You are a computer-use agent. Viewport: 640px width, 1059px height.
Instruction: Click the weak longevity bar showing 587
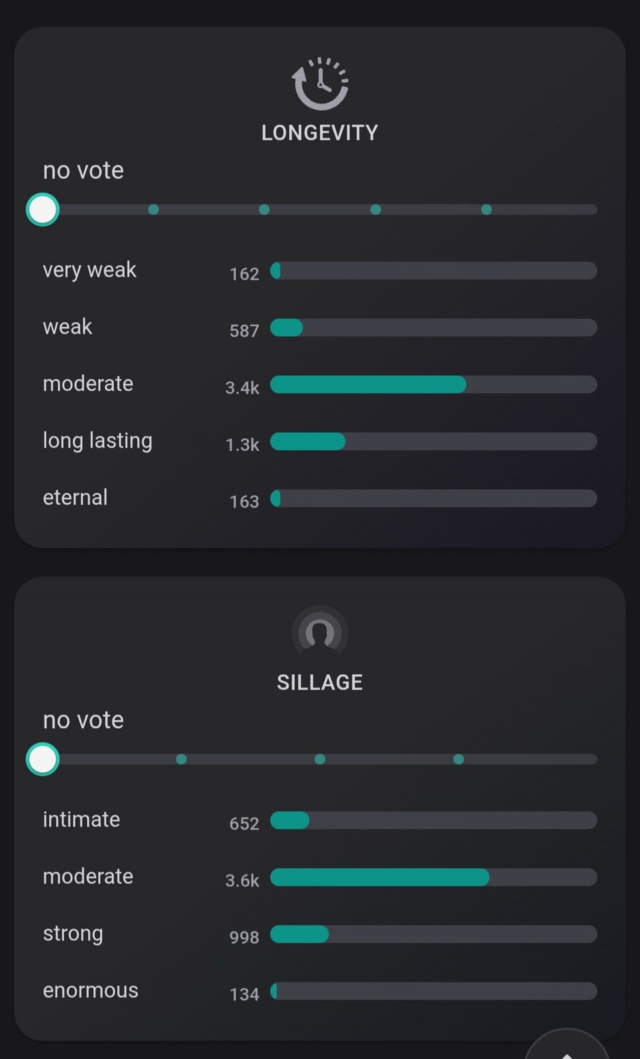tap(433, 327)
